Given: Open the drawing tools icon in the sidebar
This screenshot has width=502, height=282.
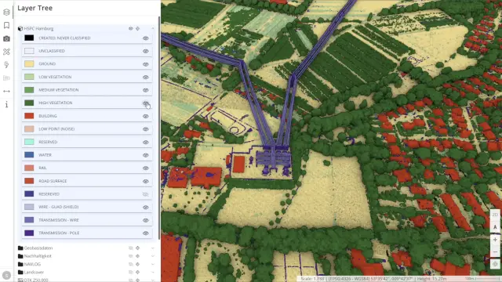Looking at the screenshot, I should click(x=6, y=52).
